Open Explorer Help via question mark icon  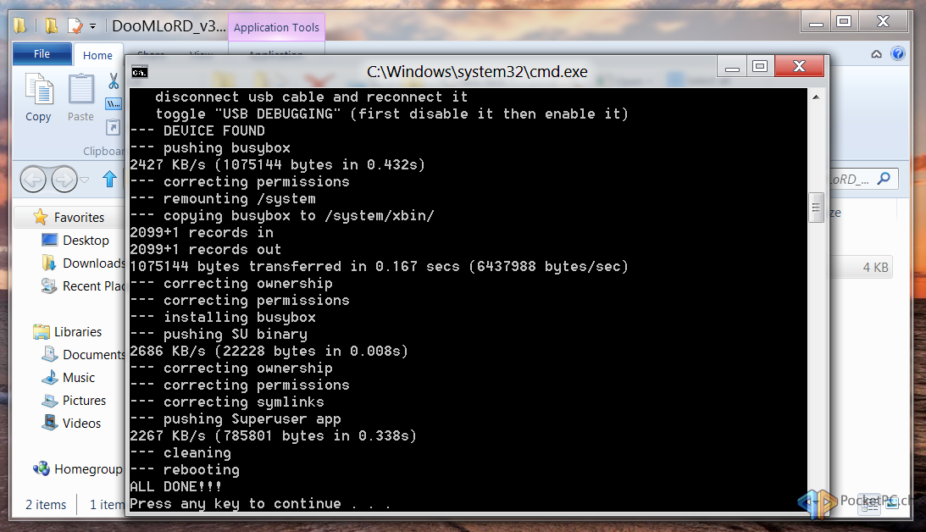(x=898, y=54)
